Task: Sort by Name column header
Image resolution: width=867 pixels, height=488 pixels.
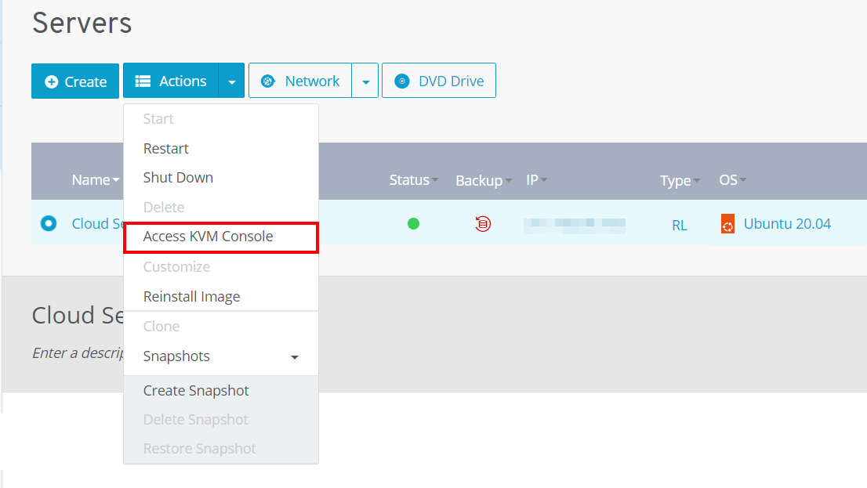Action: coord(95,179)
